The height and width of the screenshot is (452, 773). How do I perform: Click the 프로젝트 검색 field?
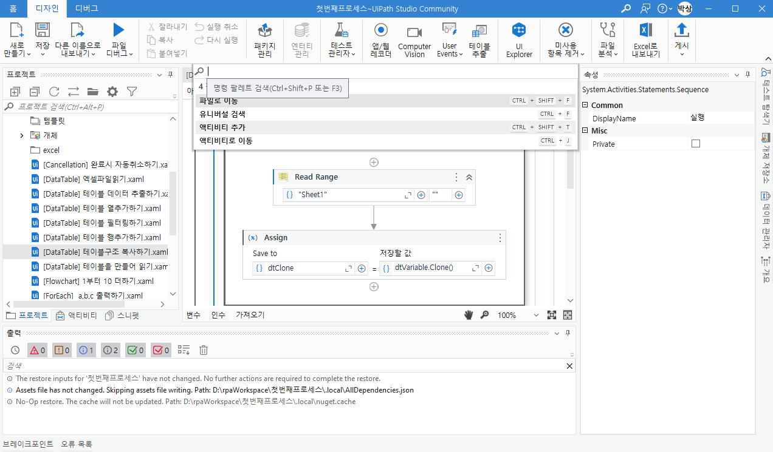pyautogui.click(x=90, y=107)
